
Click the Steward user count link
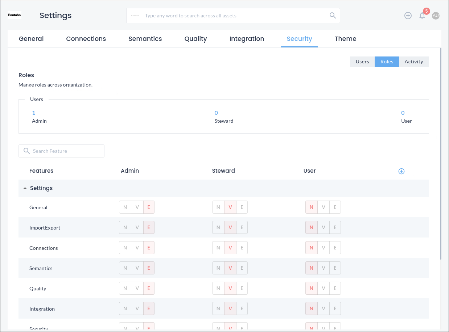pos(216,113)
